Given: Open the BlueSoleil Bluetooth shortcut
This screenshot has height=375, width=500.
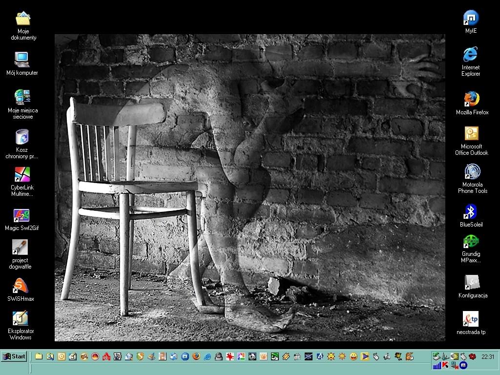Looking at the screenshot, I should click(x=471, y=216).
